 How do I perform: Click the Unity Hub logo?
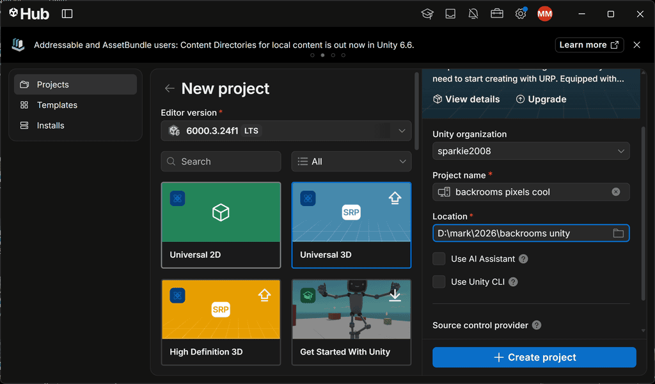[x=29, y=14]
